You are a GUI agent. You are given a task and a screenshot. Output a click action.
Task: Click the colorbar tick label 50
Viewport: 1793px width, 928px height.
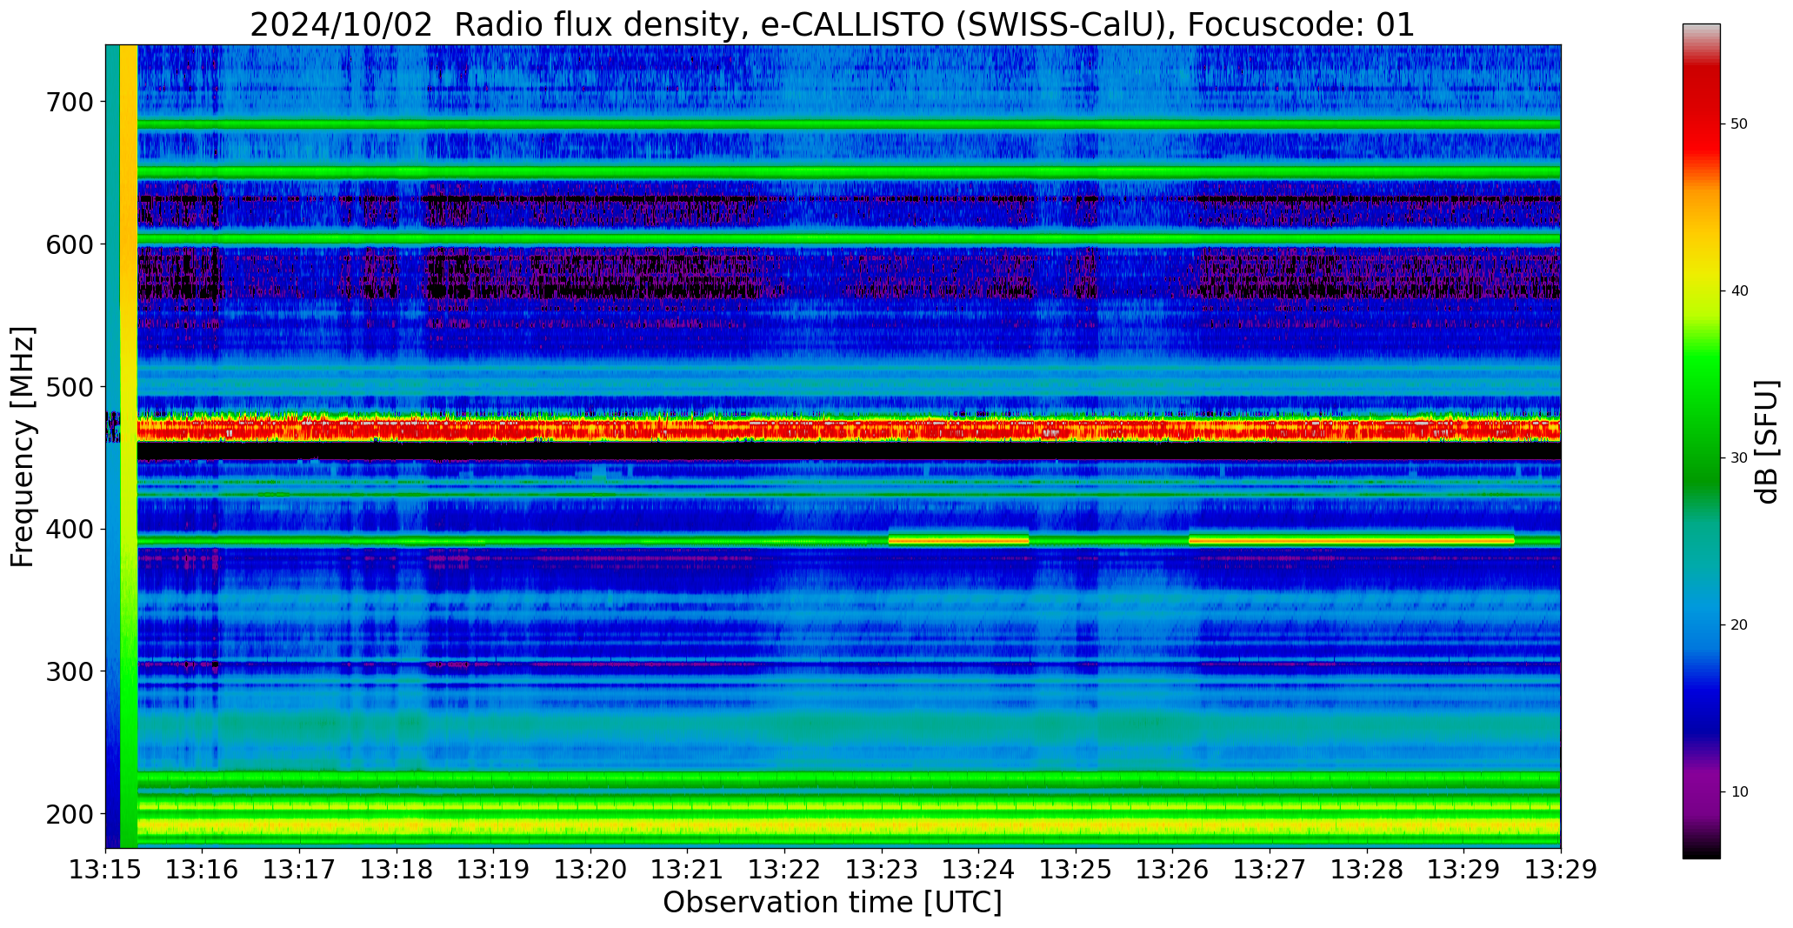coord(1739,124)
